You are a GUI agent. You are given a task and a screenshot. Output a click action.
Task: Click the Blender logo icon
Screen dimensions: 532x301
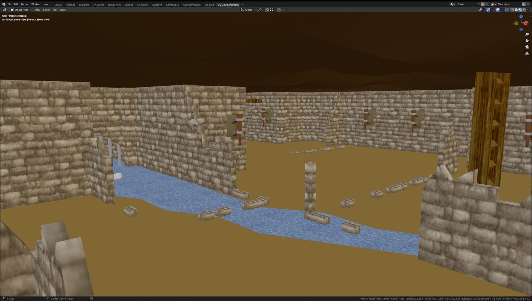(x=4, y=4)
